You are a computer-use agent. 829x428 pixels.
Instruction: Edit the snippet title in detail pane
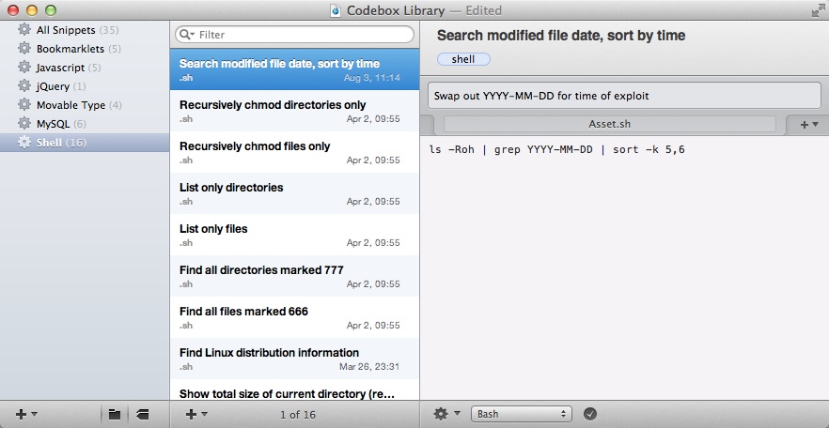(561, 36)
